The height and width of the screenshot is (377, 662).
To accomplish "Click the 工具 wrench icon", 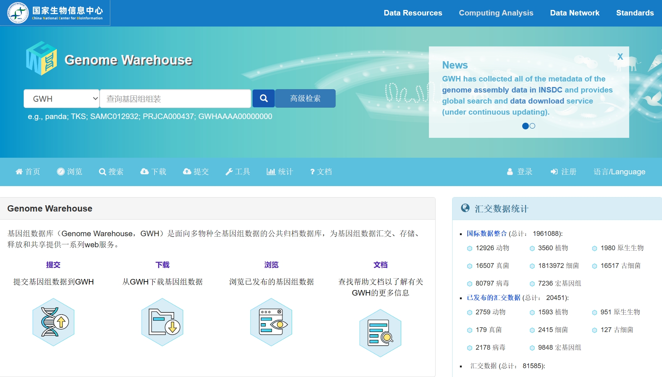I will click(229, 172).
